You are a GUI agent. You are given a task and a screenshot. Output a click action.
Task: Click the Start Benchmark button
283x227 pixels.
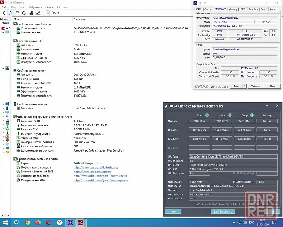click(x=222, y=211)
